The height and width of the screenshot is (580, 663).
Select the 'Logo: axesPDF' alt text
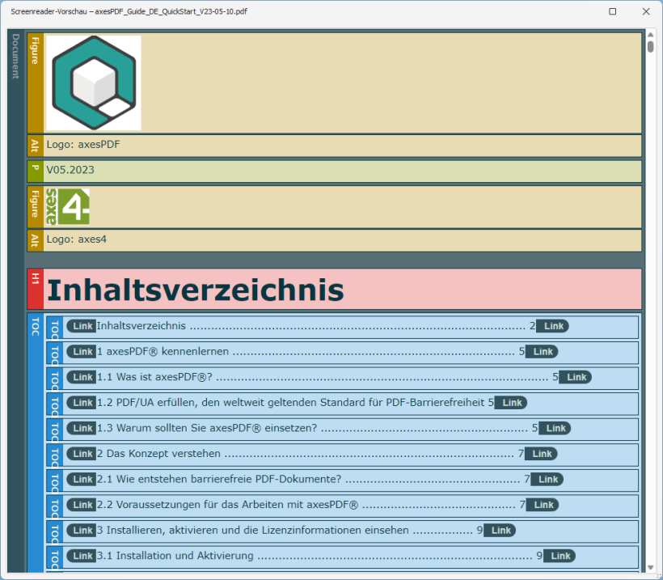point(83,145)
